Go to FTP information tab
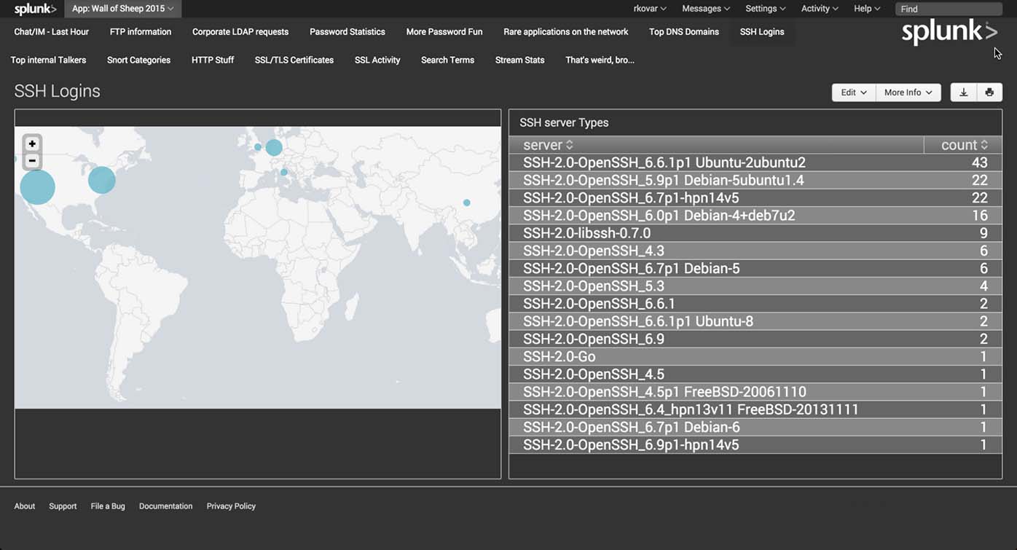The width and height of the screenshot is (1017, 550). 141,32
